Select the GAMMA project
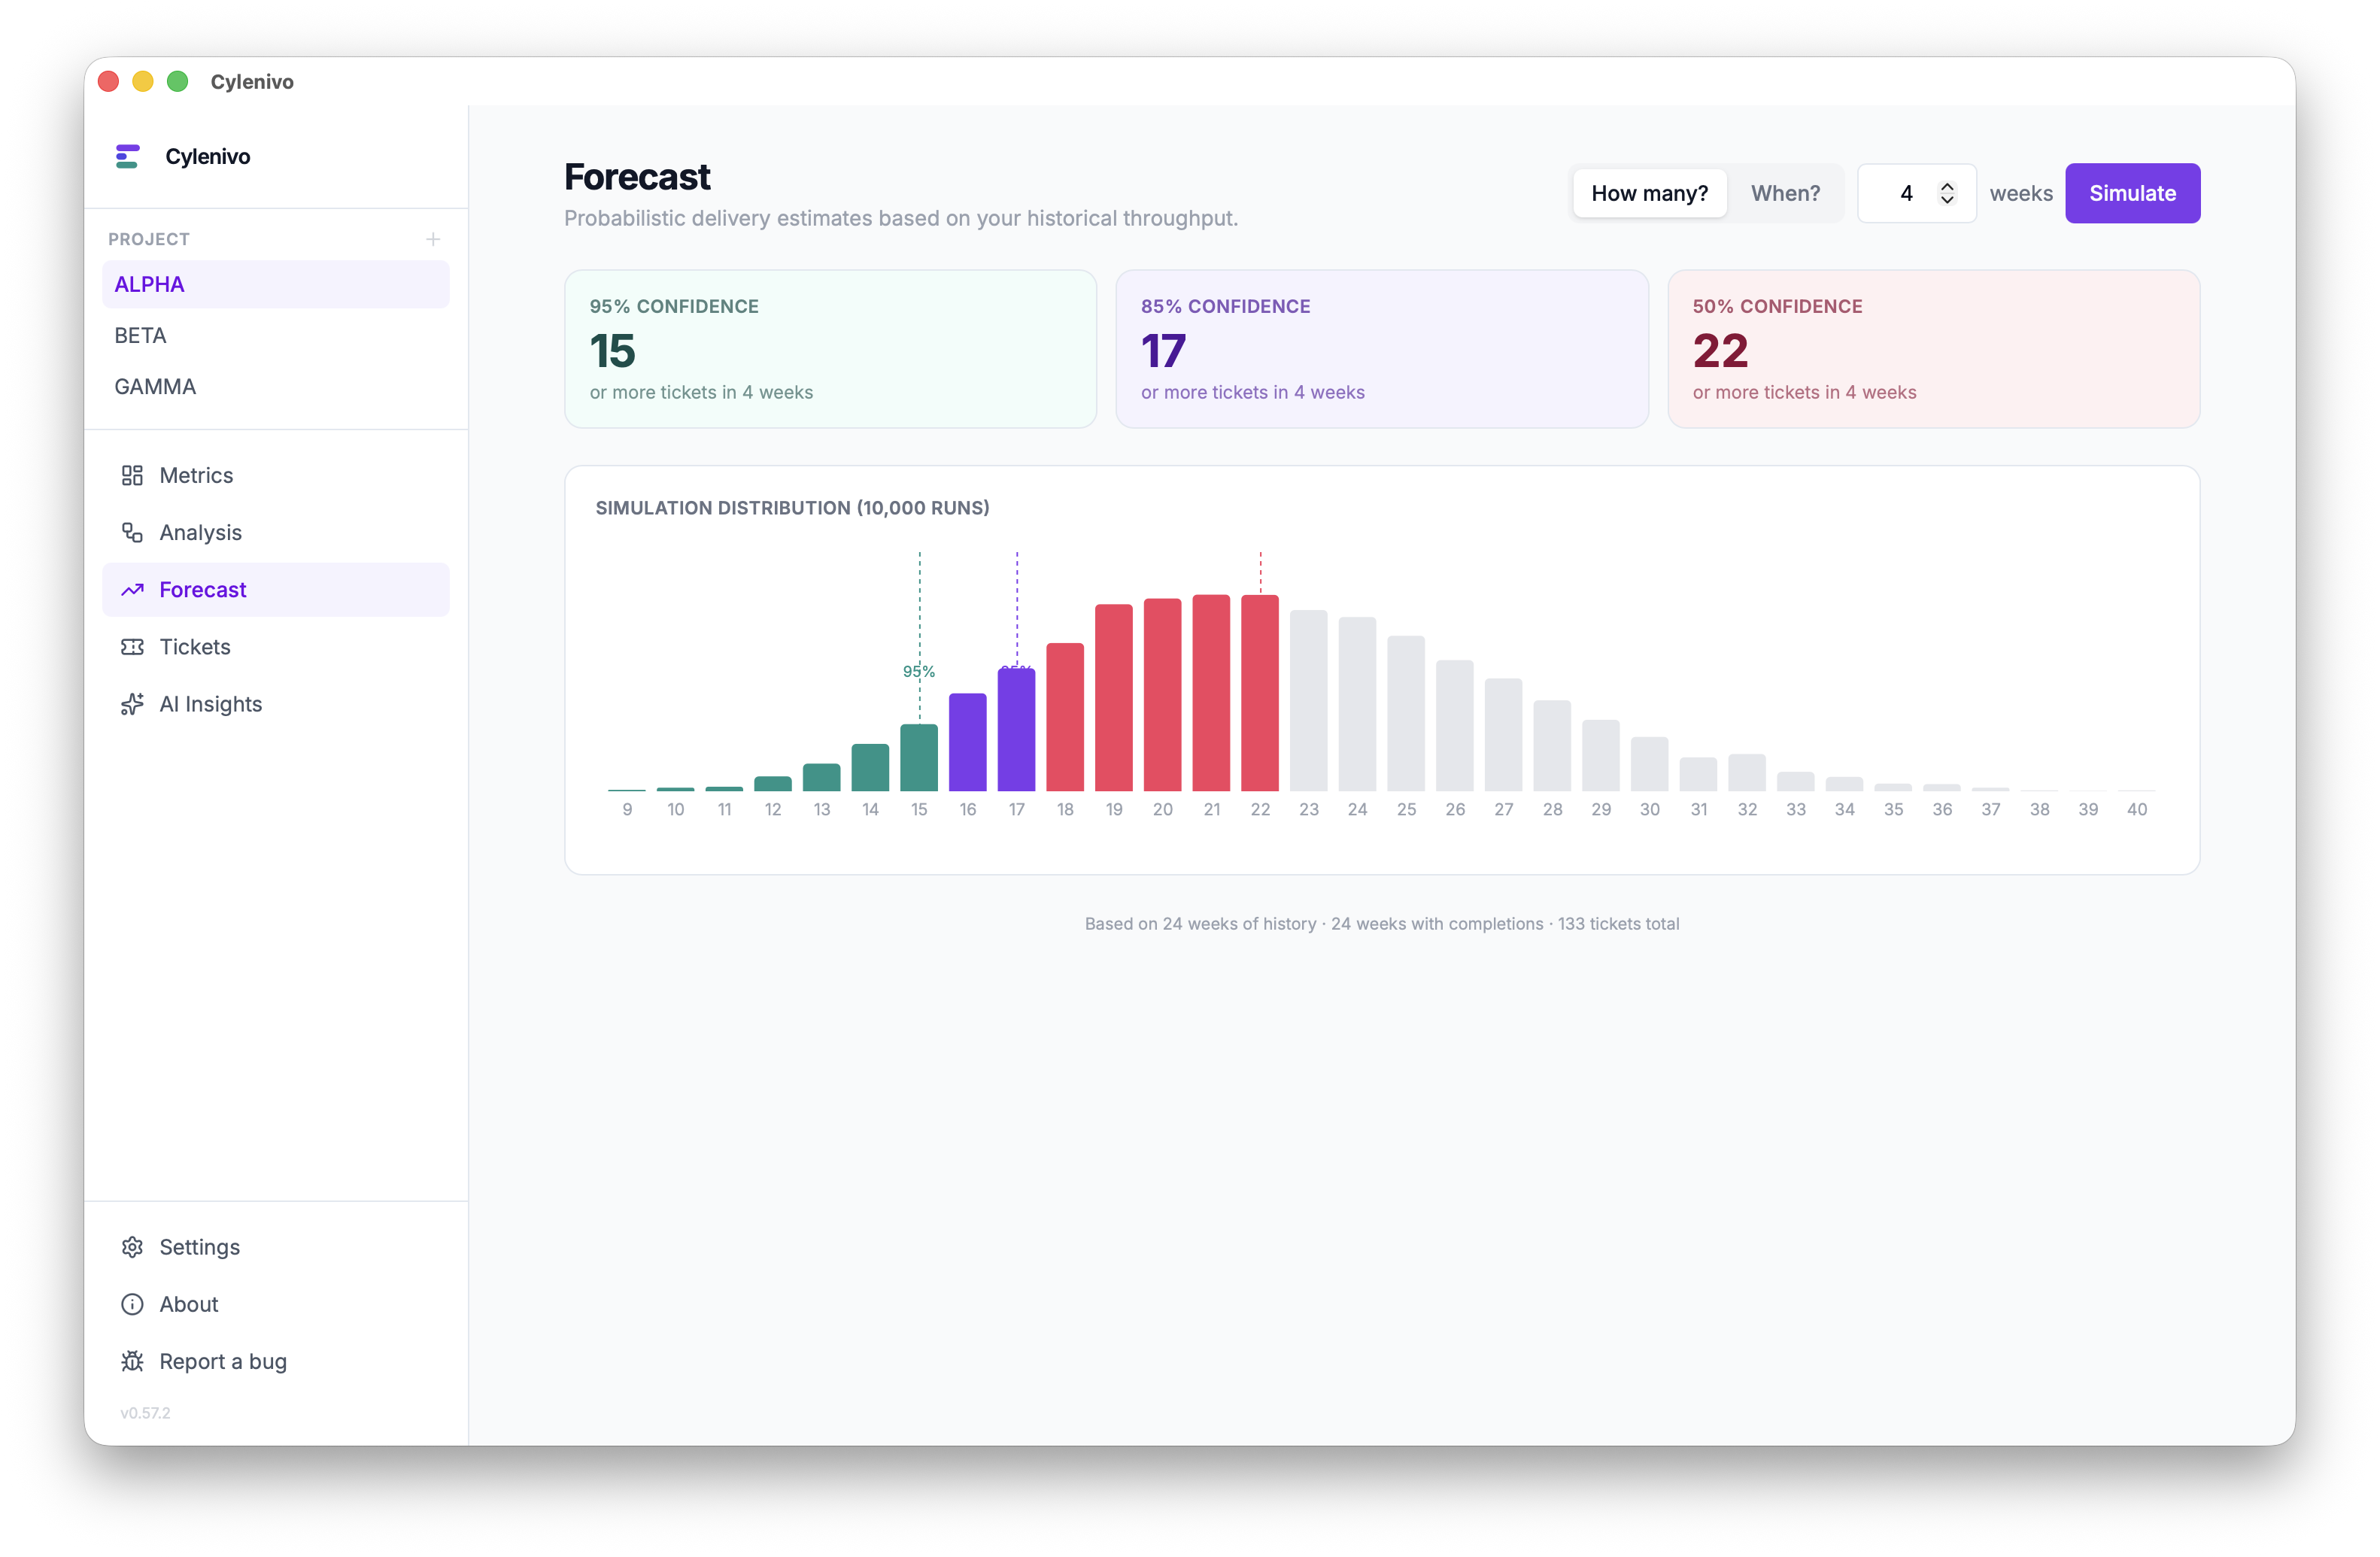2380x1557 pixels. (154, 386)
